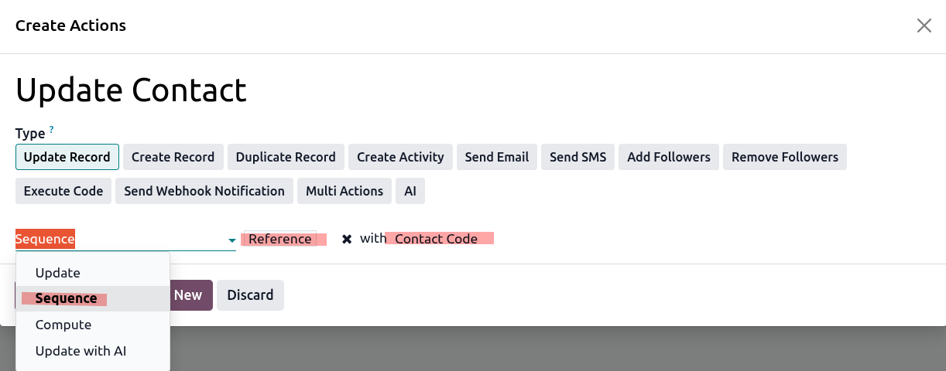Screen dimensions: 946x371
Task: Select Update Record action type
Action: (67, 157)
